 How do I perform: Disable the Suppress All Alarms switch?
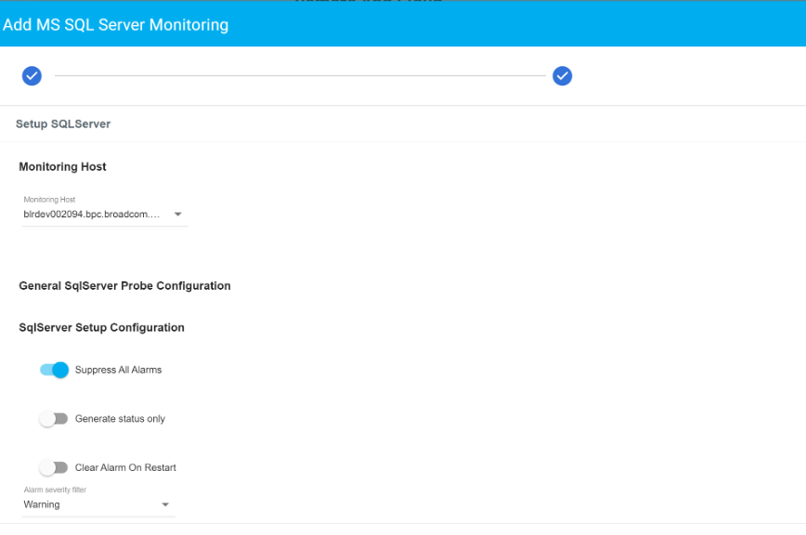(55, 370)
